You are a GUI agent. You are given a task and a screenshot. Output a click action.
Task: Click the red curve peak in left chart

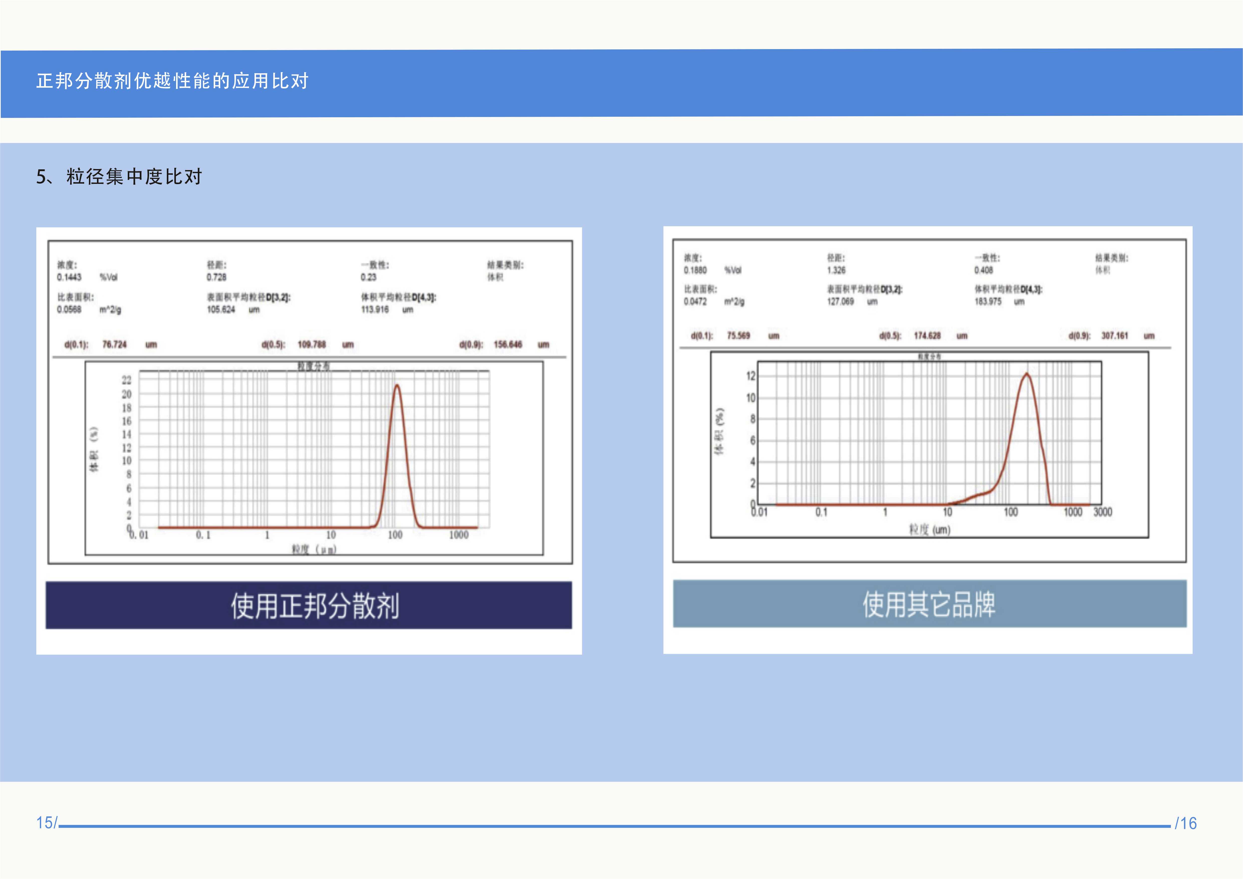click(x=397, y=385)
